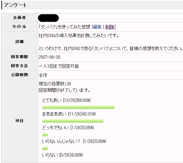Image resolution: width=183 pixels, height=163 pixels.
Task: Click the 項目 row header cell
Action: 19,121
